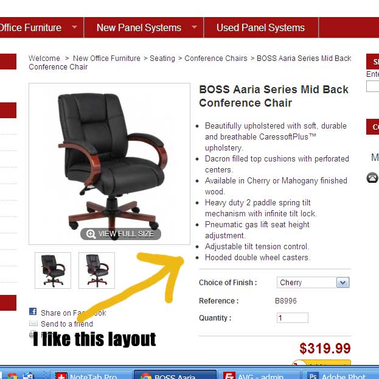
Task: Expand the New Panel Systems menu arrow
Action: (x=194, y=27)
